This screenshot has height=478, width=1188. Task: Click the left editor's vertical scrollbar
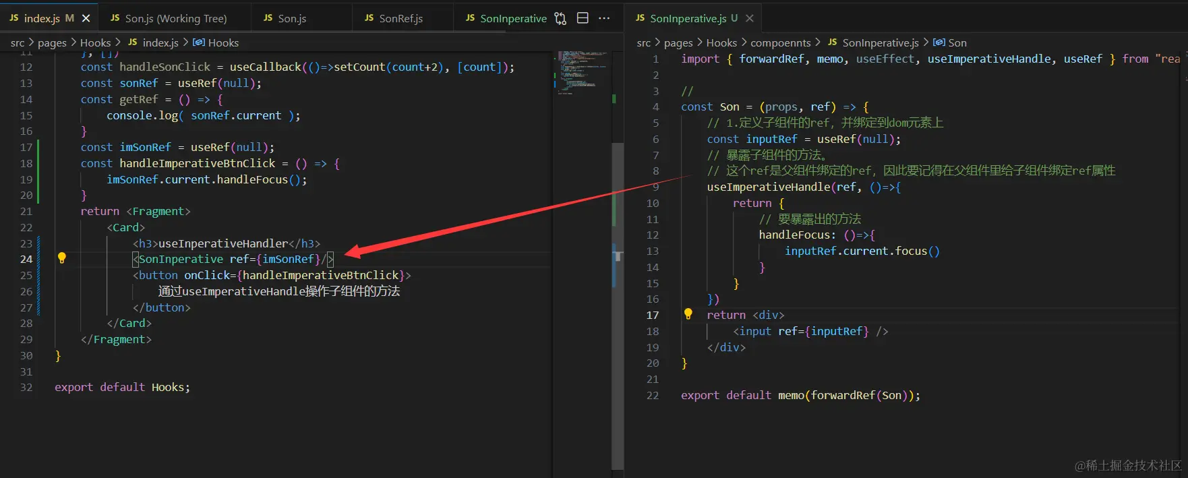pos(618,305)
